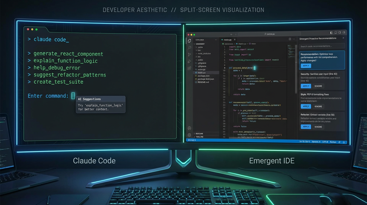Open the Search icon in the sidebar

[x=189, y=48]
